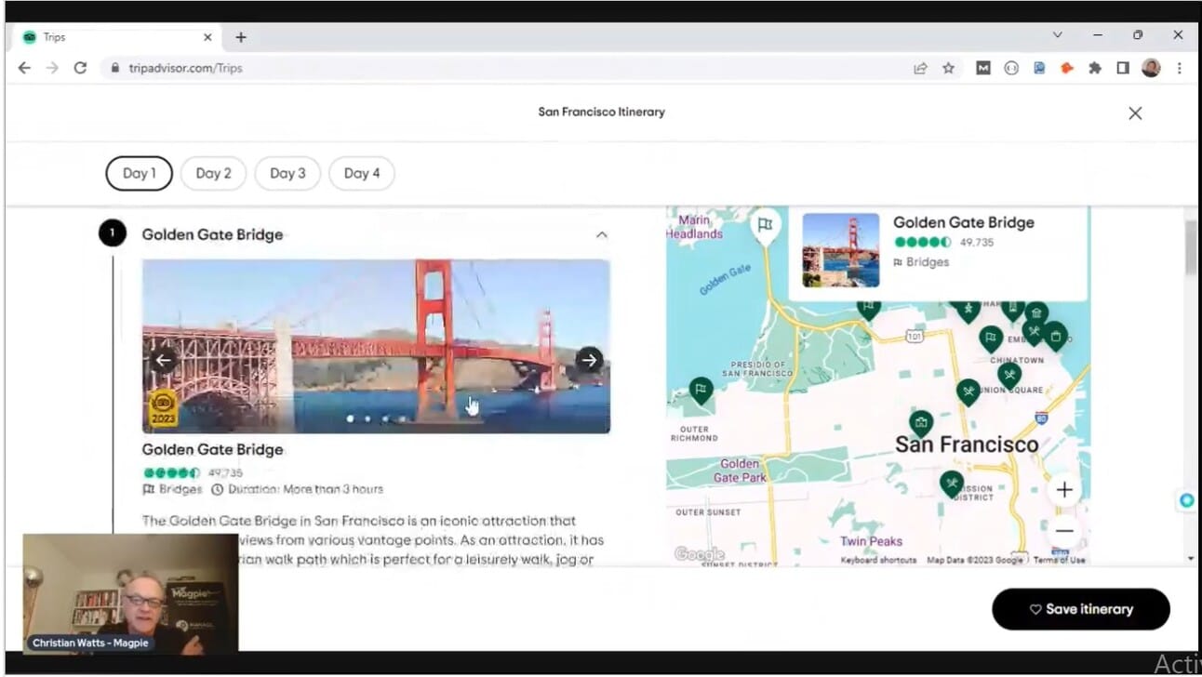Open the map Keyboard shortcuts
Image resolution: width=1202 pixels, height=677 pixels.
(x=878, y=560)
